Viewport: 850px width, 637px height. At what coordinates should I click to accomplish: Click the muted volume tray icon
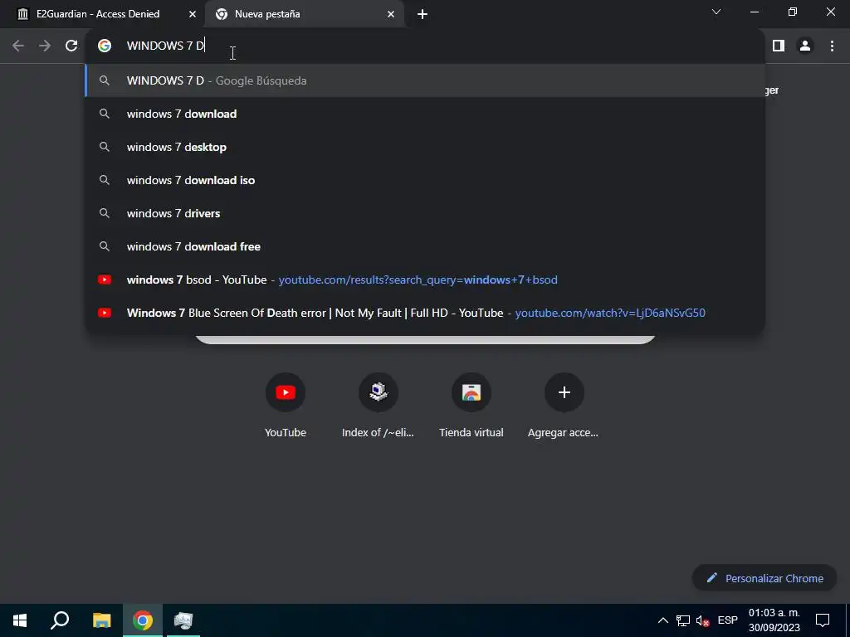(x=702, y=620)
